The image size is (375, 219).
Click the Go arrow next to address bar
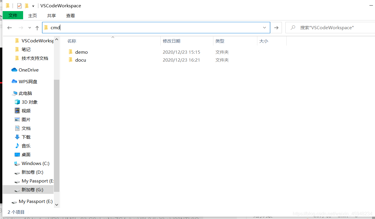[276, 27]
